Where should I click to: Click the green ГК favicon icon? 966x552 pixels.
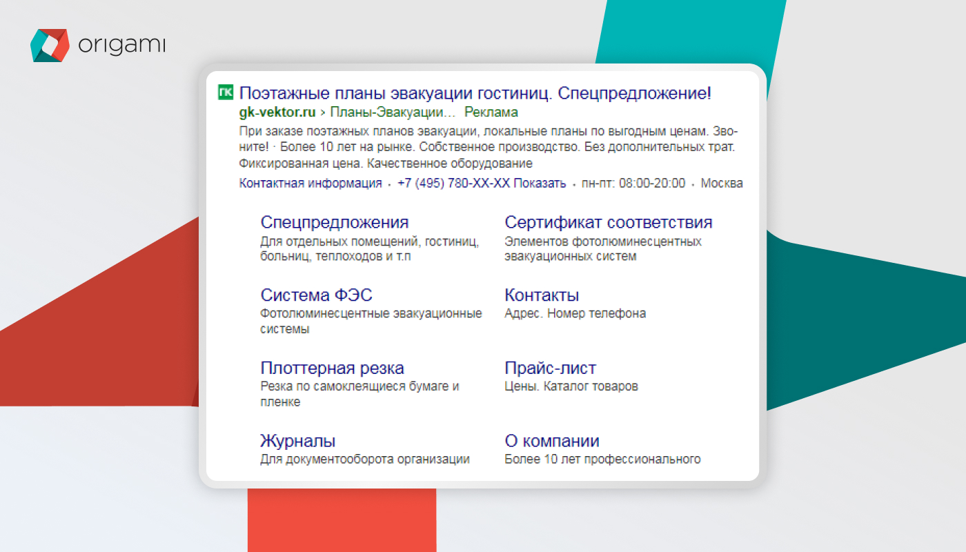tap(226, 92)
